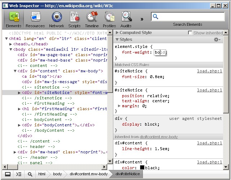Enable the Show inherited checkbox
This screenshot has height=180, width=231.
coord(190,33)
